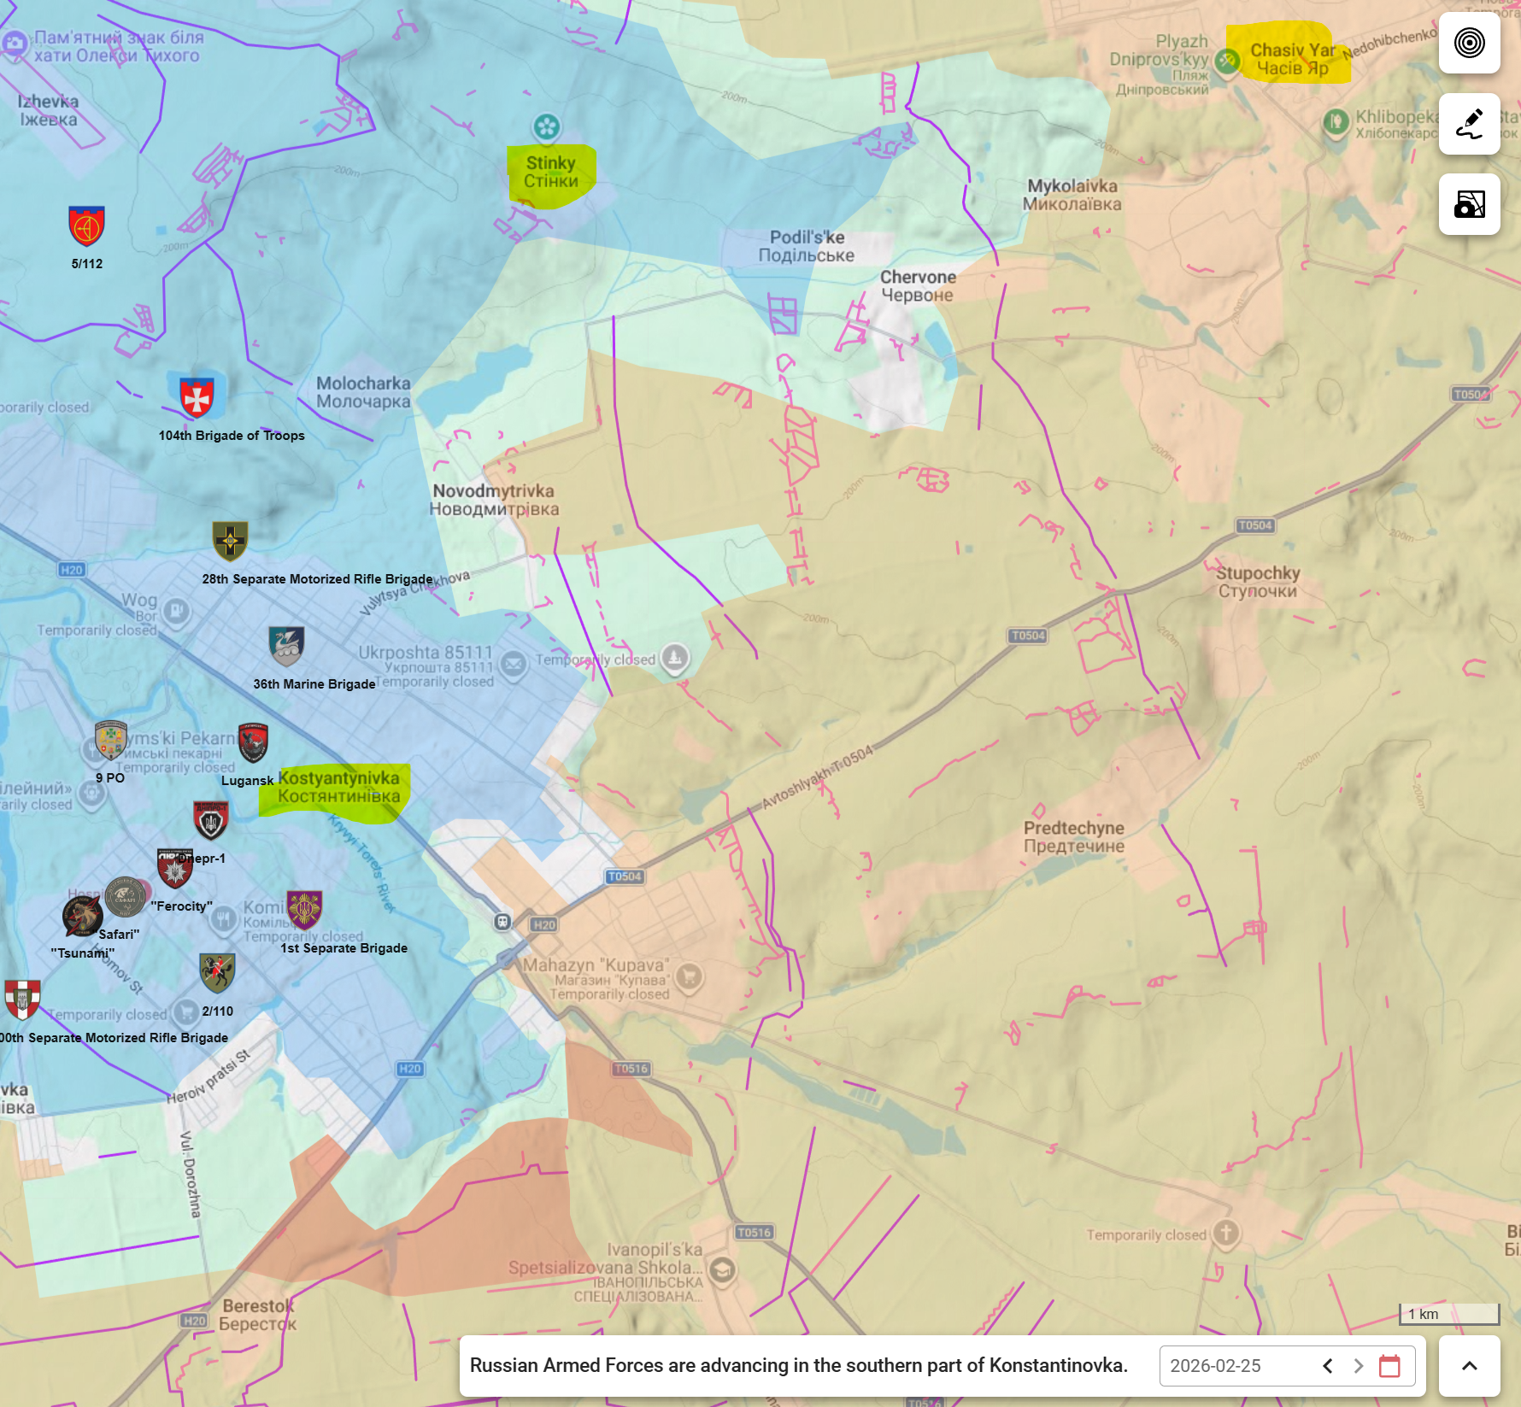This screenshot has width=1521, height=1407.
Task: Go to the previous date
Action: [x=1328, y=1366]
